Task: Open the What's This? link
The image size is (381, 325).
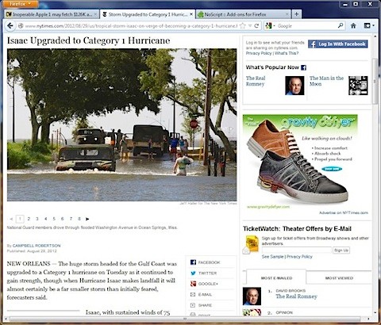Action: pyautogui.click(x=287, y=53)
